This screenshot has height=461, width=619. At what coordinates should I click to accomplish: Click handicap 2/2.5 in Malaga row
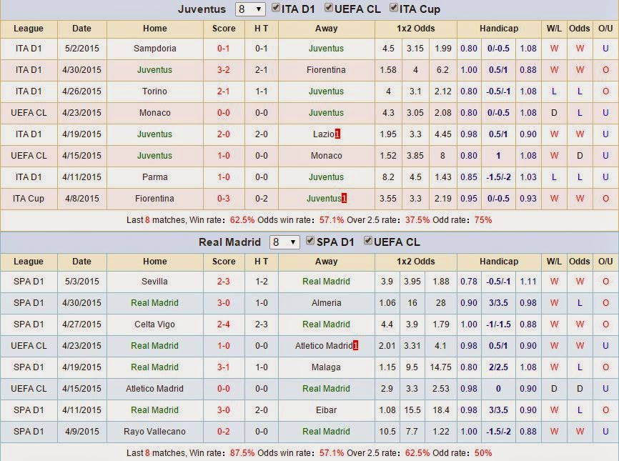pos(498,367)
